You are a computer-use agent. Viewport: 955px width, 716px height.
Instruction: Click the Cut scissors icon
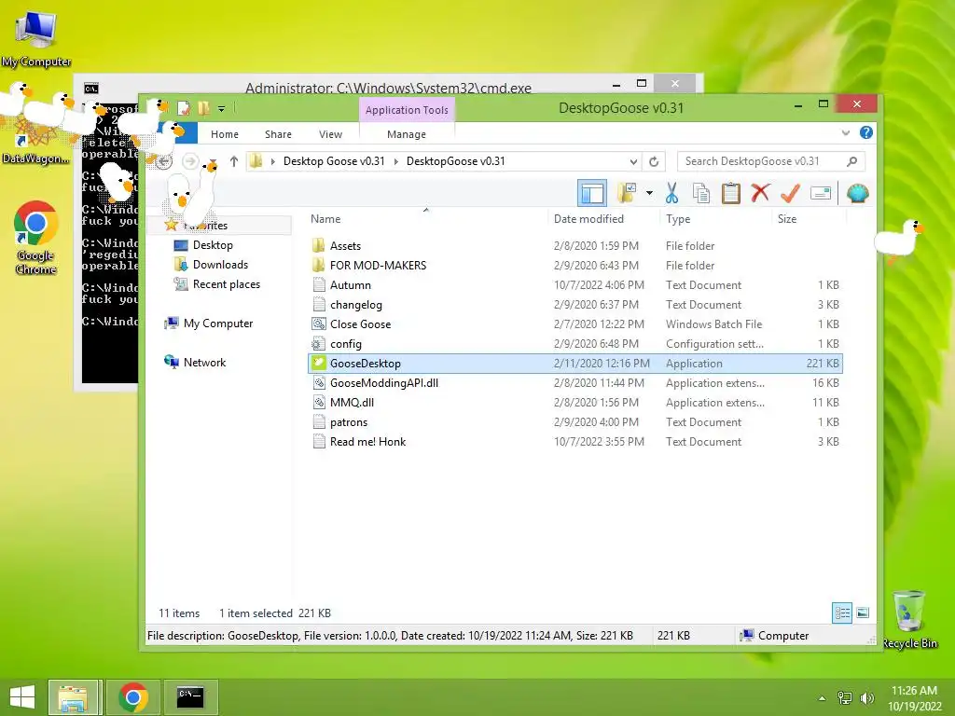[671, 194]
